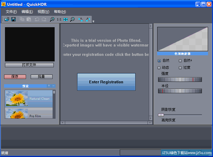Fit image to window icon
Screen dimensions: 213x157
[x=66, y=19]
